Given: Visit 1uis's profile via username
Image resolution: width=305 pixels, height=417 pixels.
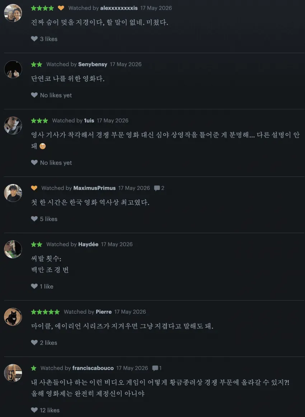Looking at the screenshot, I should click(x=89, y=121).
